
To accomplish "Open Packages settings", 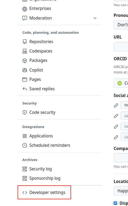I will tap(38, 61).
